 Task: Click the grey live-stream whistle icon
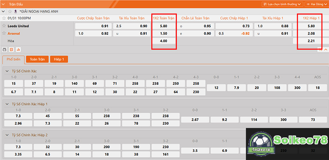[x=5, y=50]
